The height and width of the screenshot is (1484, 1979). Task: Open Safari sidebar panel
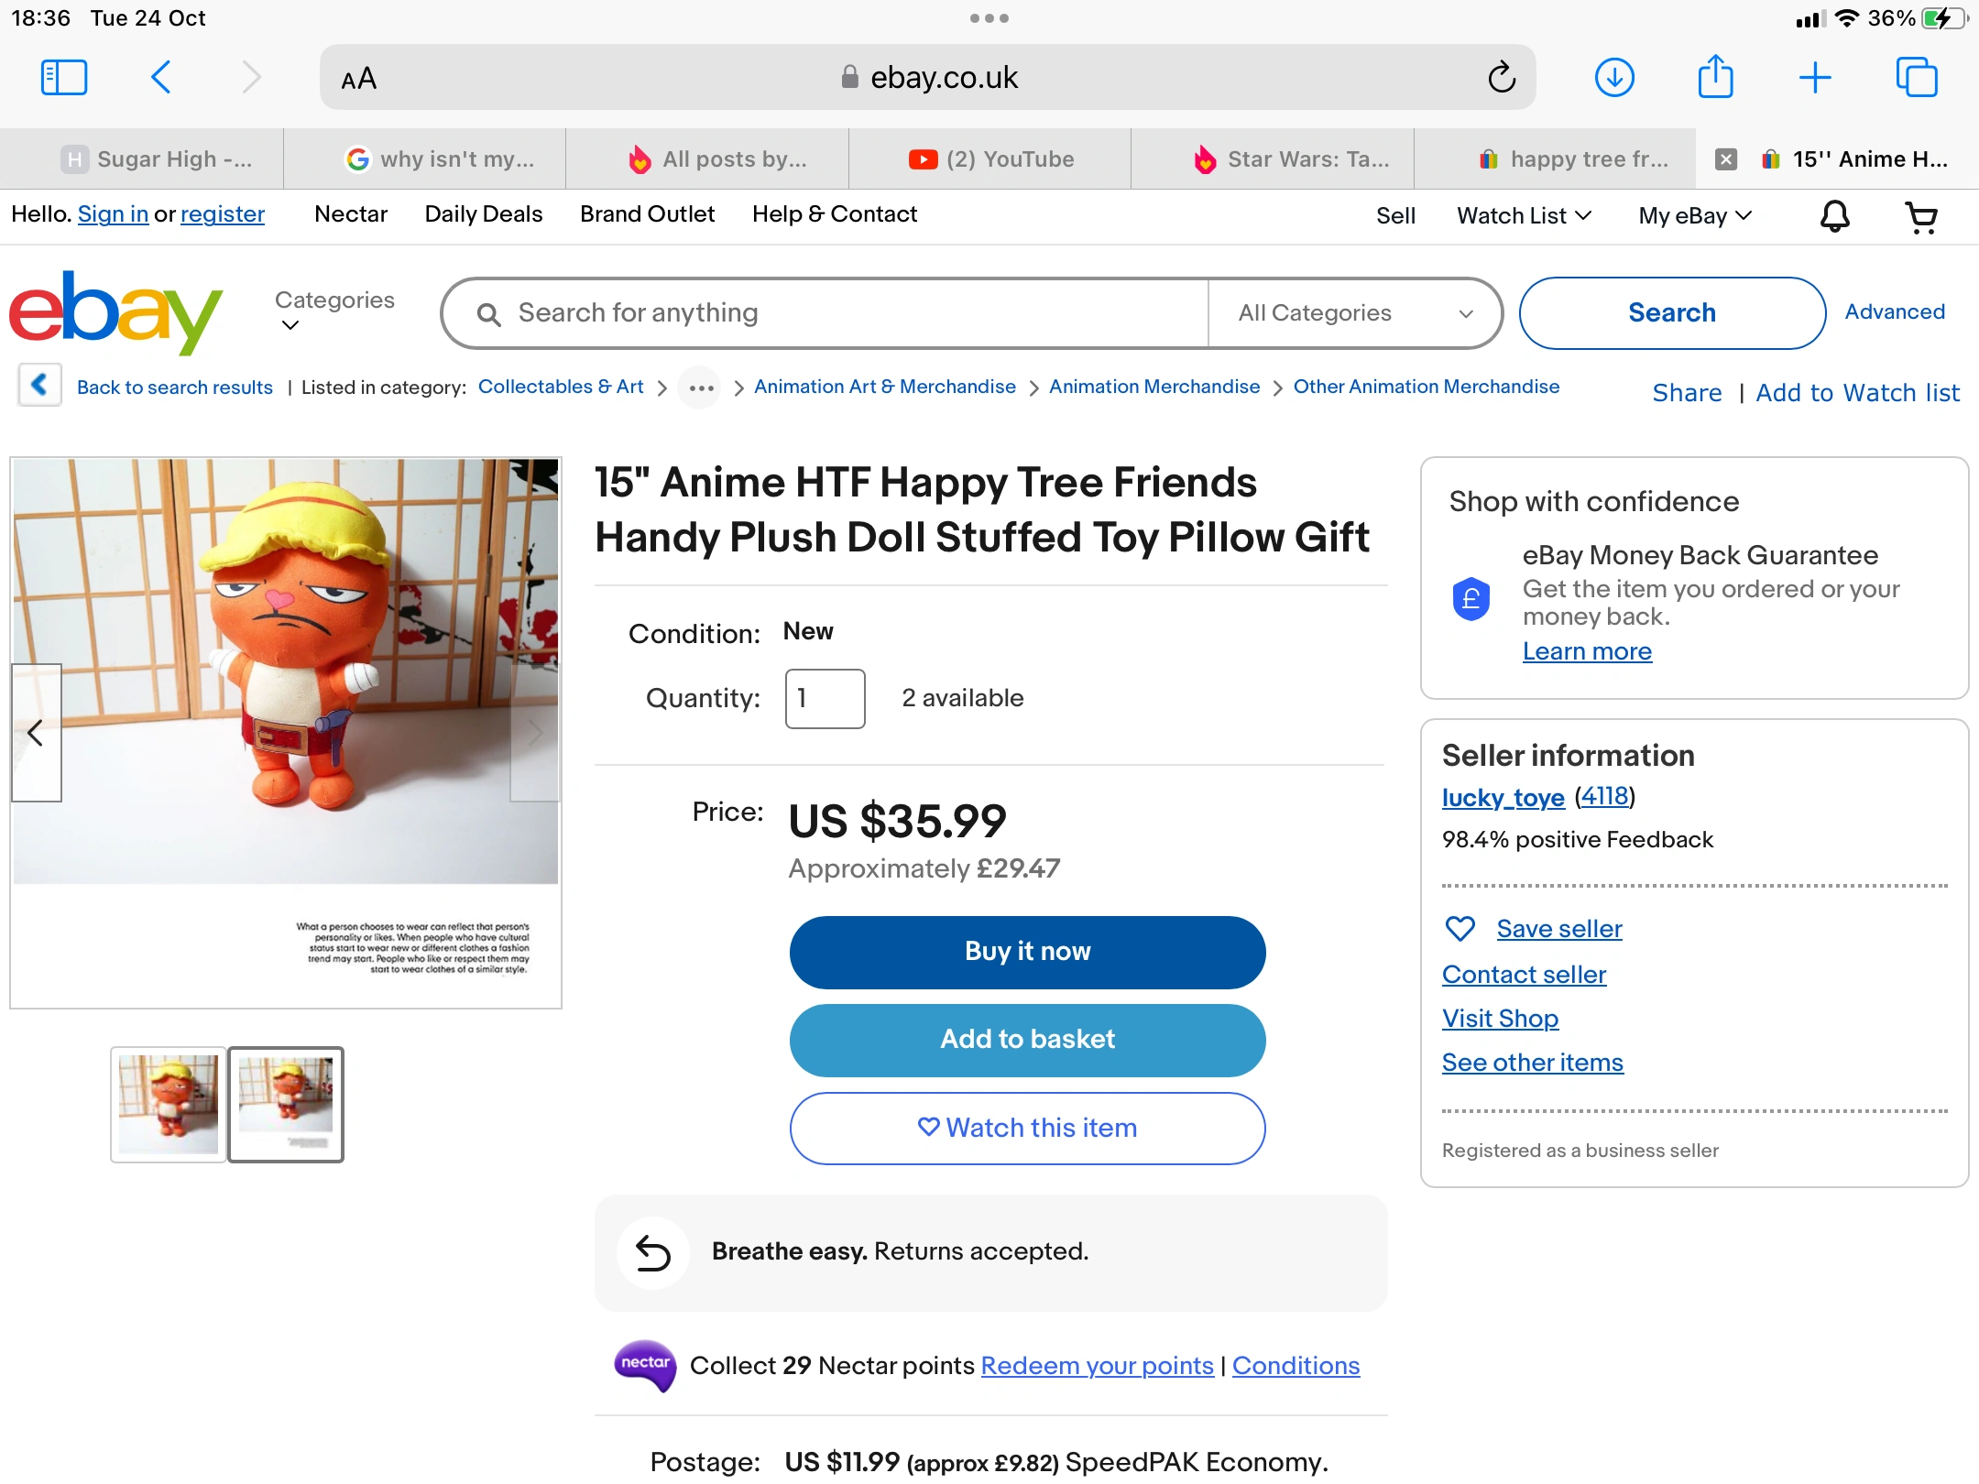(x=64, y=78)
